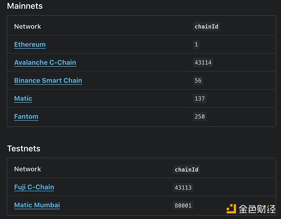
Task: Click the 80001 chainId value
Action: click(183, 205)
